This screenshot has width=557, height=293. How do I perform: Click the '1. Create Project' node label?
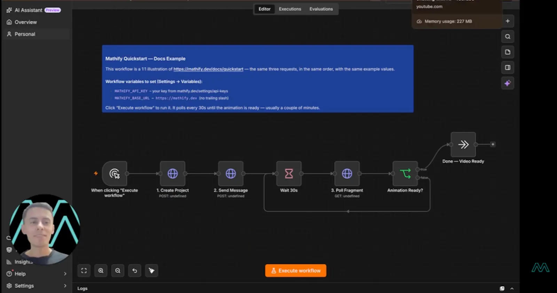tap(173, 190)
